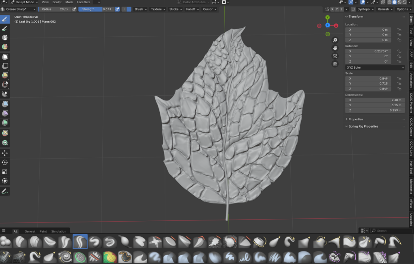Image resolution: width=414 pixels, height=264 pixels.
Task: Click the pan view hand icon
Action: (x=335, y=48)
